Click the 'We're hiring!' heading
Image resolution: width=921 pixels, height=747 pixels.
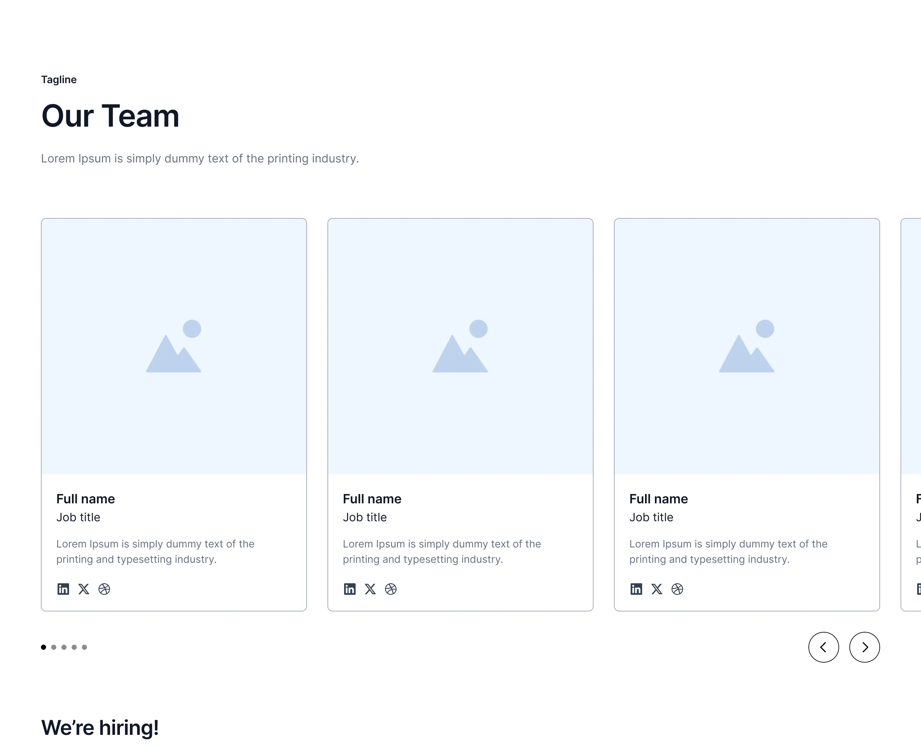pos(100,728)
